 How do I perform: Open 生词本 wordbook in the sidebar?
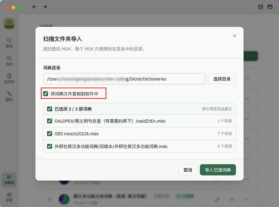pyautogui.click(x=9, y=78)
